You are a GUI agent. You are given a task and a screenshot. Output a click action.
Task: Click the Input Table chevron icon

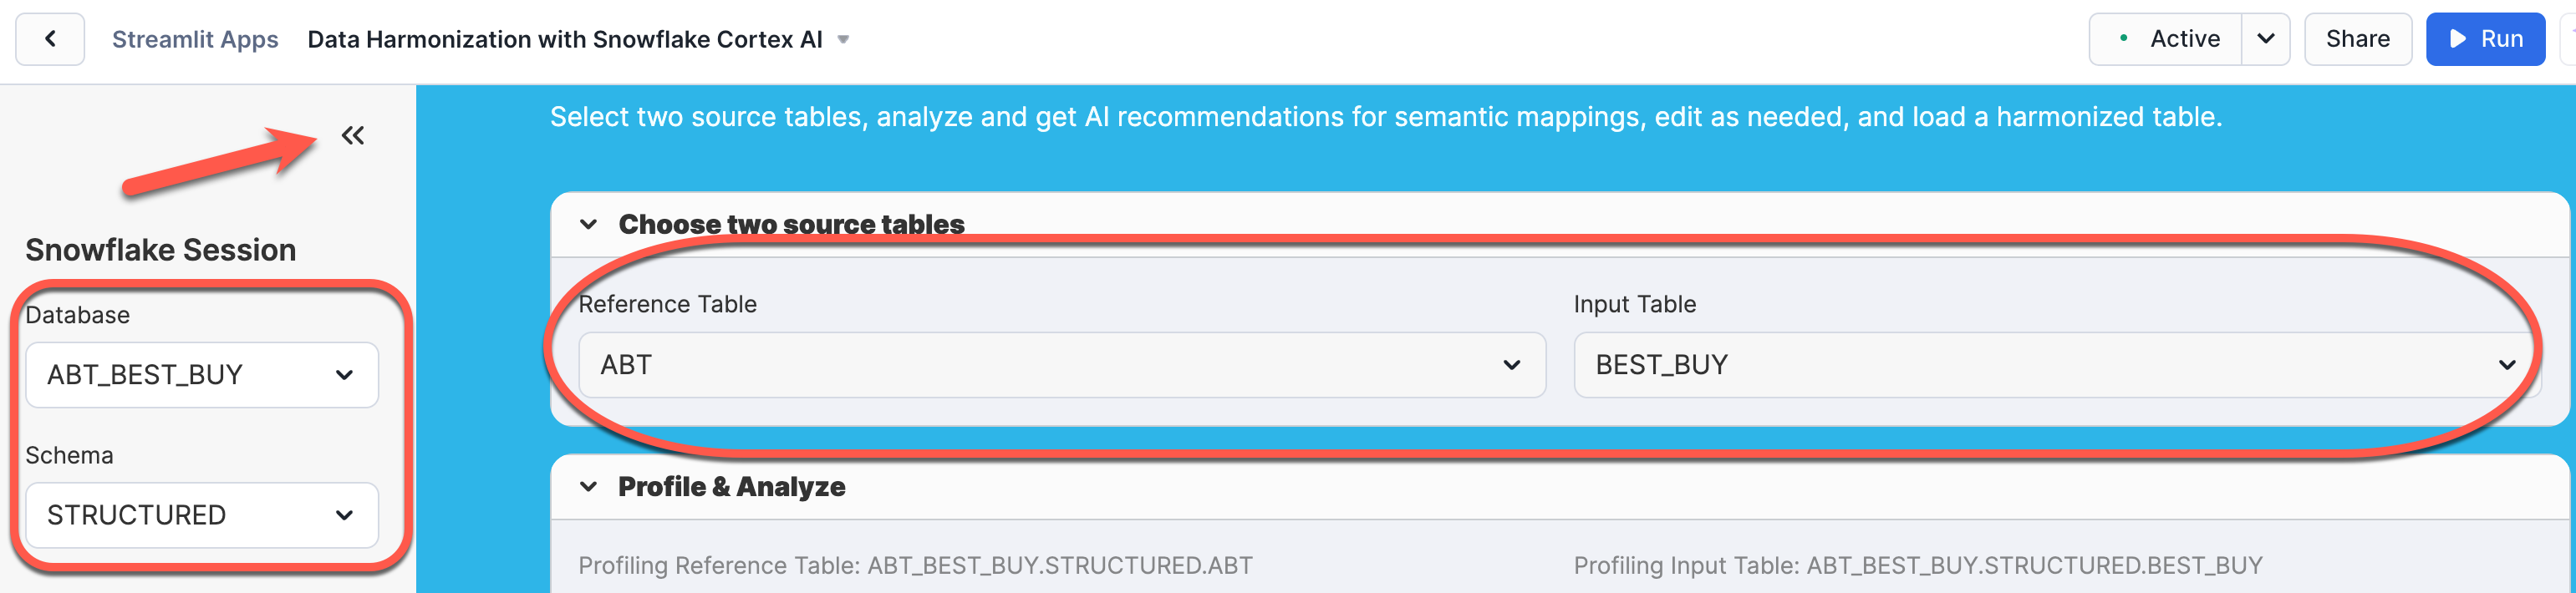[x=2507, y=365]
